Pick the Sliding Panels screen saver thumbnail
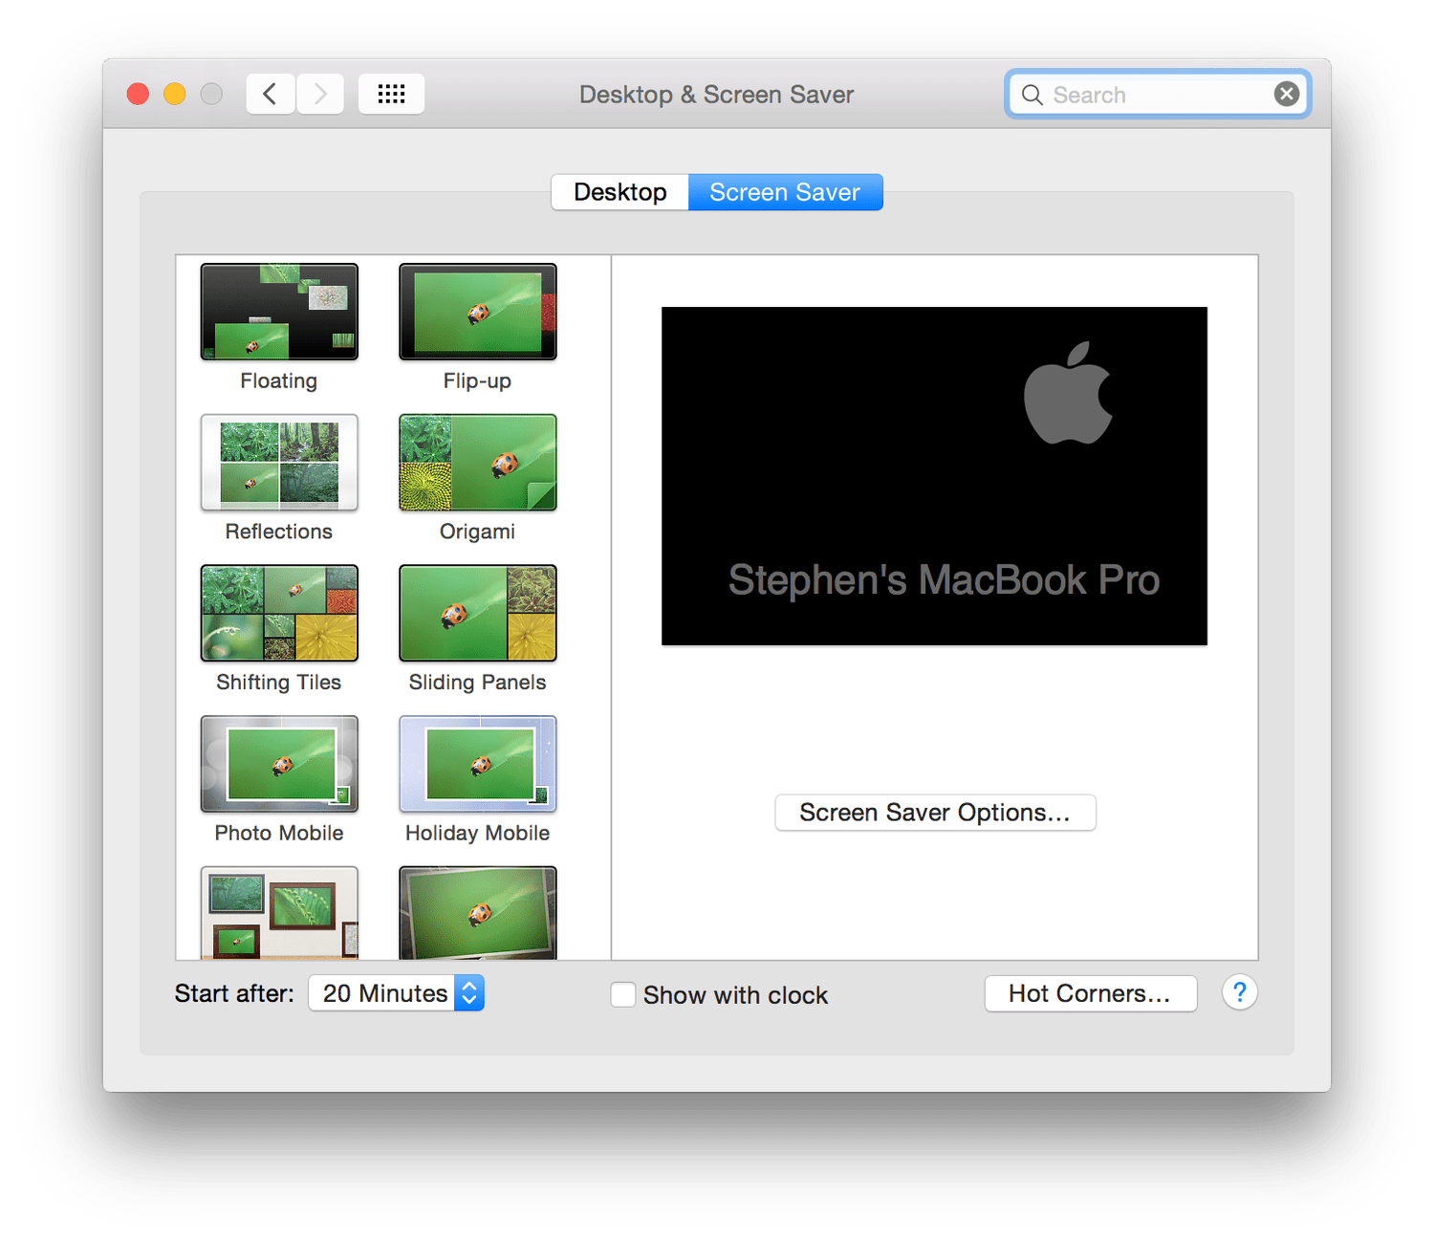 click(x=478, y=613)
